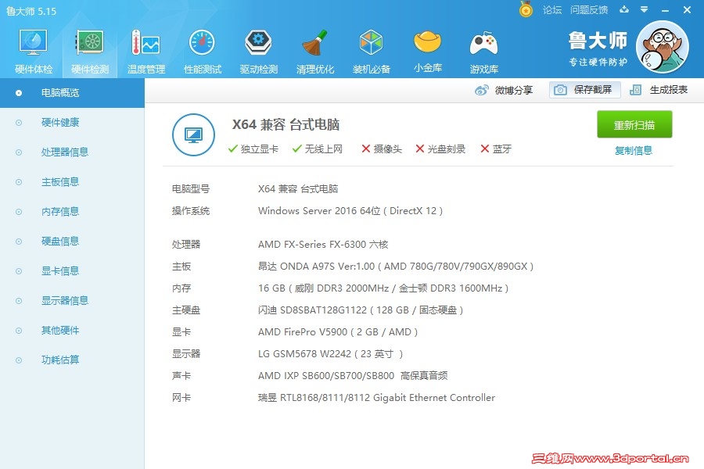The width and height of the screenshot is (704, 469).
Task: Click the X64 兼容 台式电脑 heading
Action: (286, 124)
